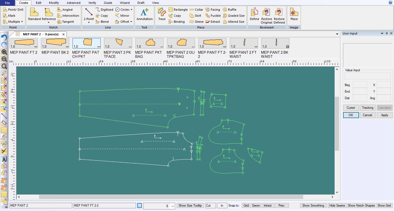Toggle the Grid snap option
Screen dimensions: 394x211
(x=246, y=206)
